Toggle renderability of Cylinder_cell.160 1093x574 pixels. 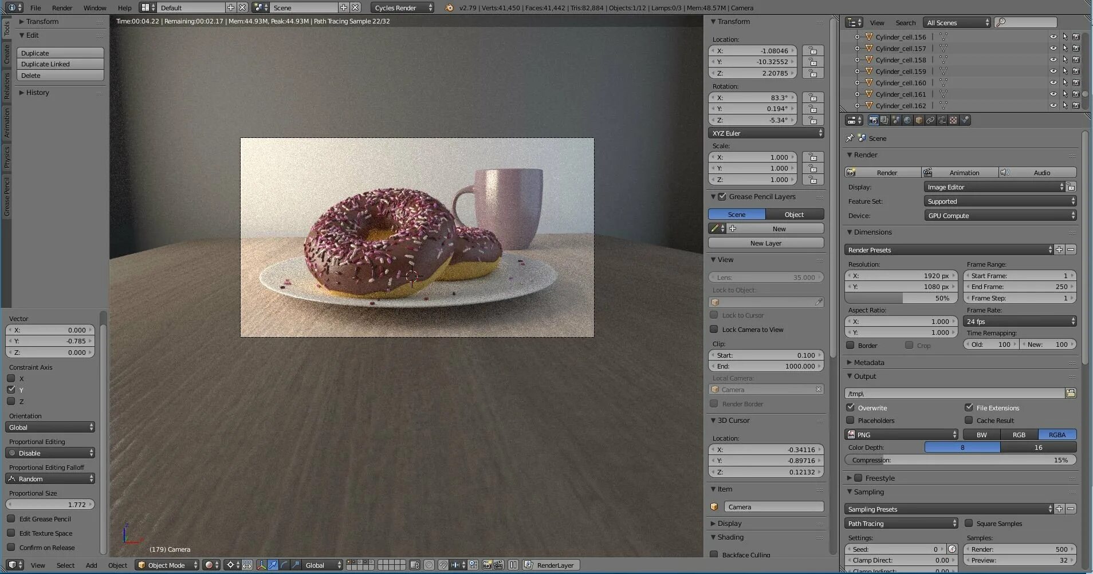1076,82
